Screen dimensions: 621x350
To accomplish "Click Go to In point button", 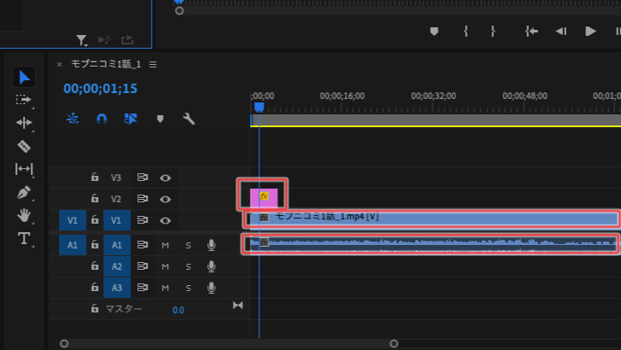I will click(x=531, y=32).
